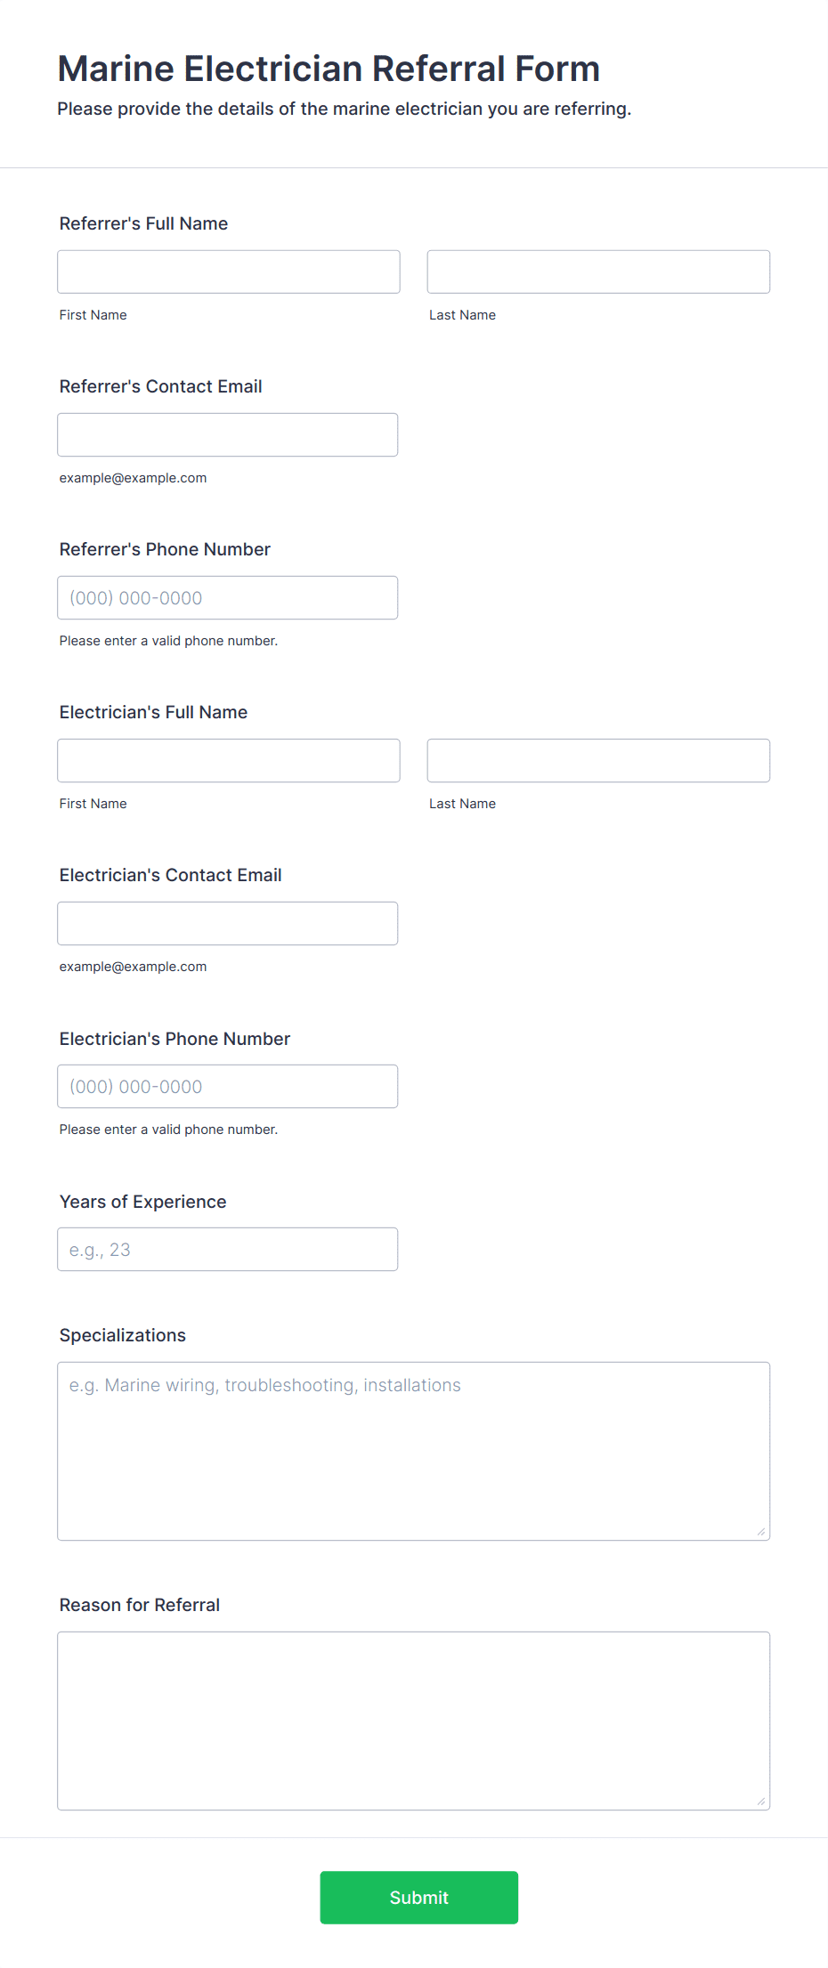Select the Electrician's Phone Number field
The image size is (828, 1968).
point(228,1086)
